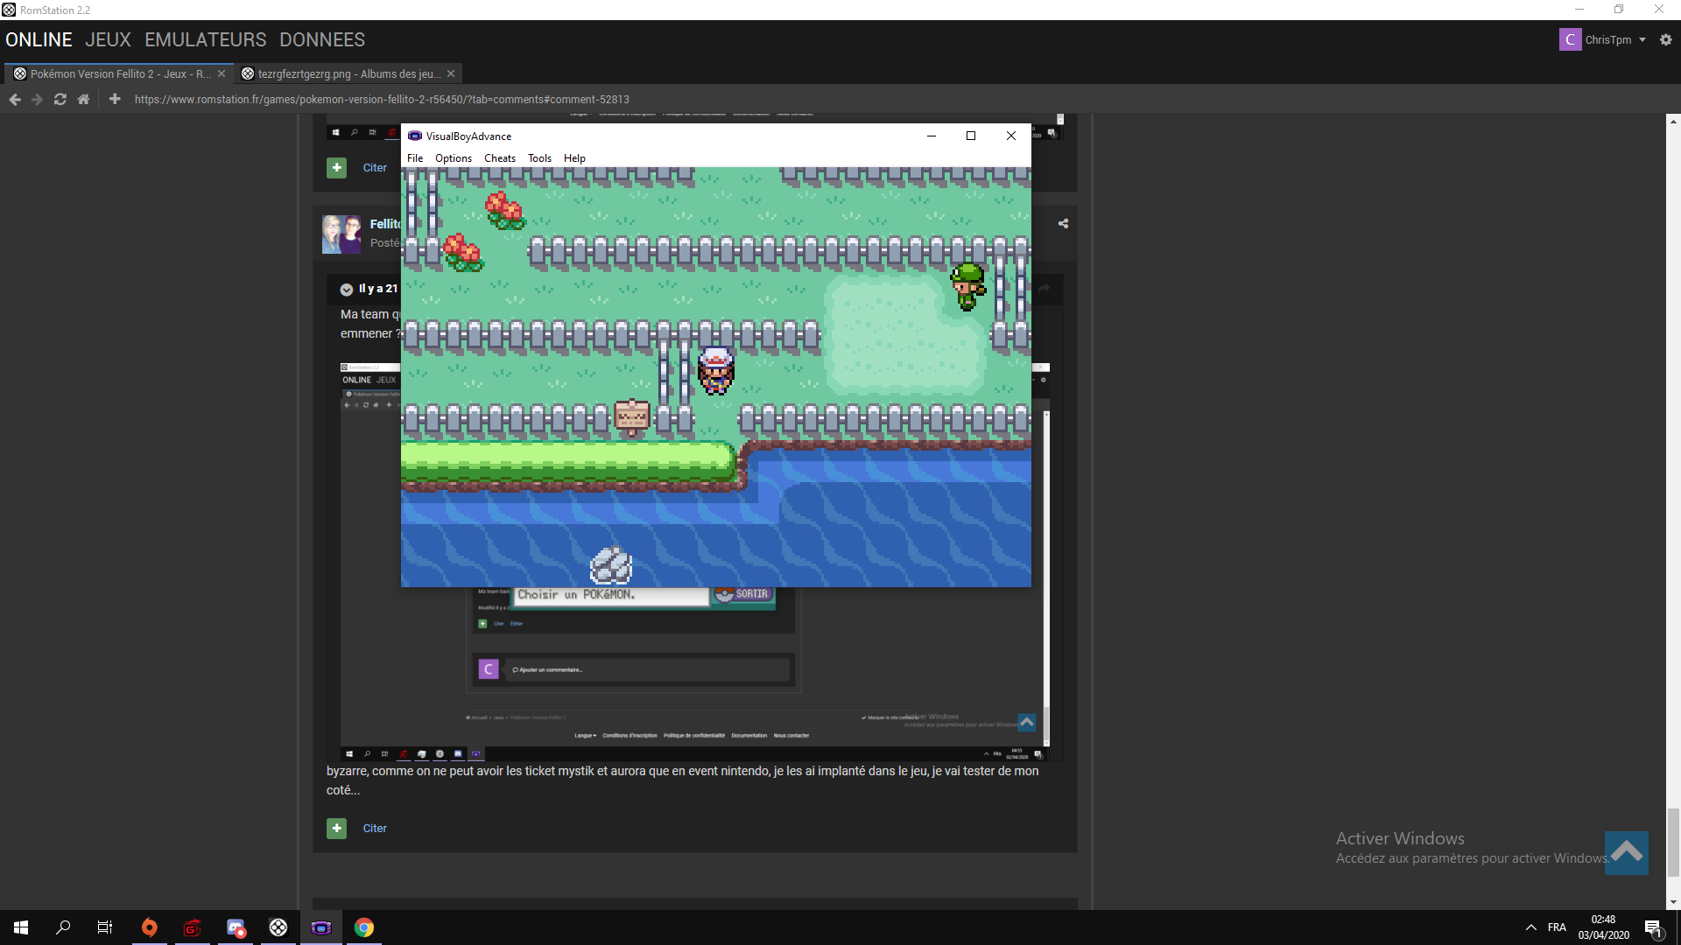The height and width of the screenshot is (945, 1681).
Task: Go to home page icon
Action: (83, 100)
